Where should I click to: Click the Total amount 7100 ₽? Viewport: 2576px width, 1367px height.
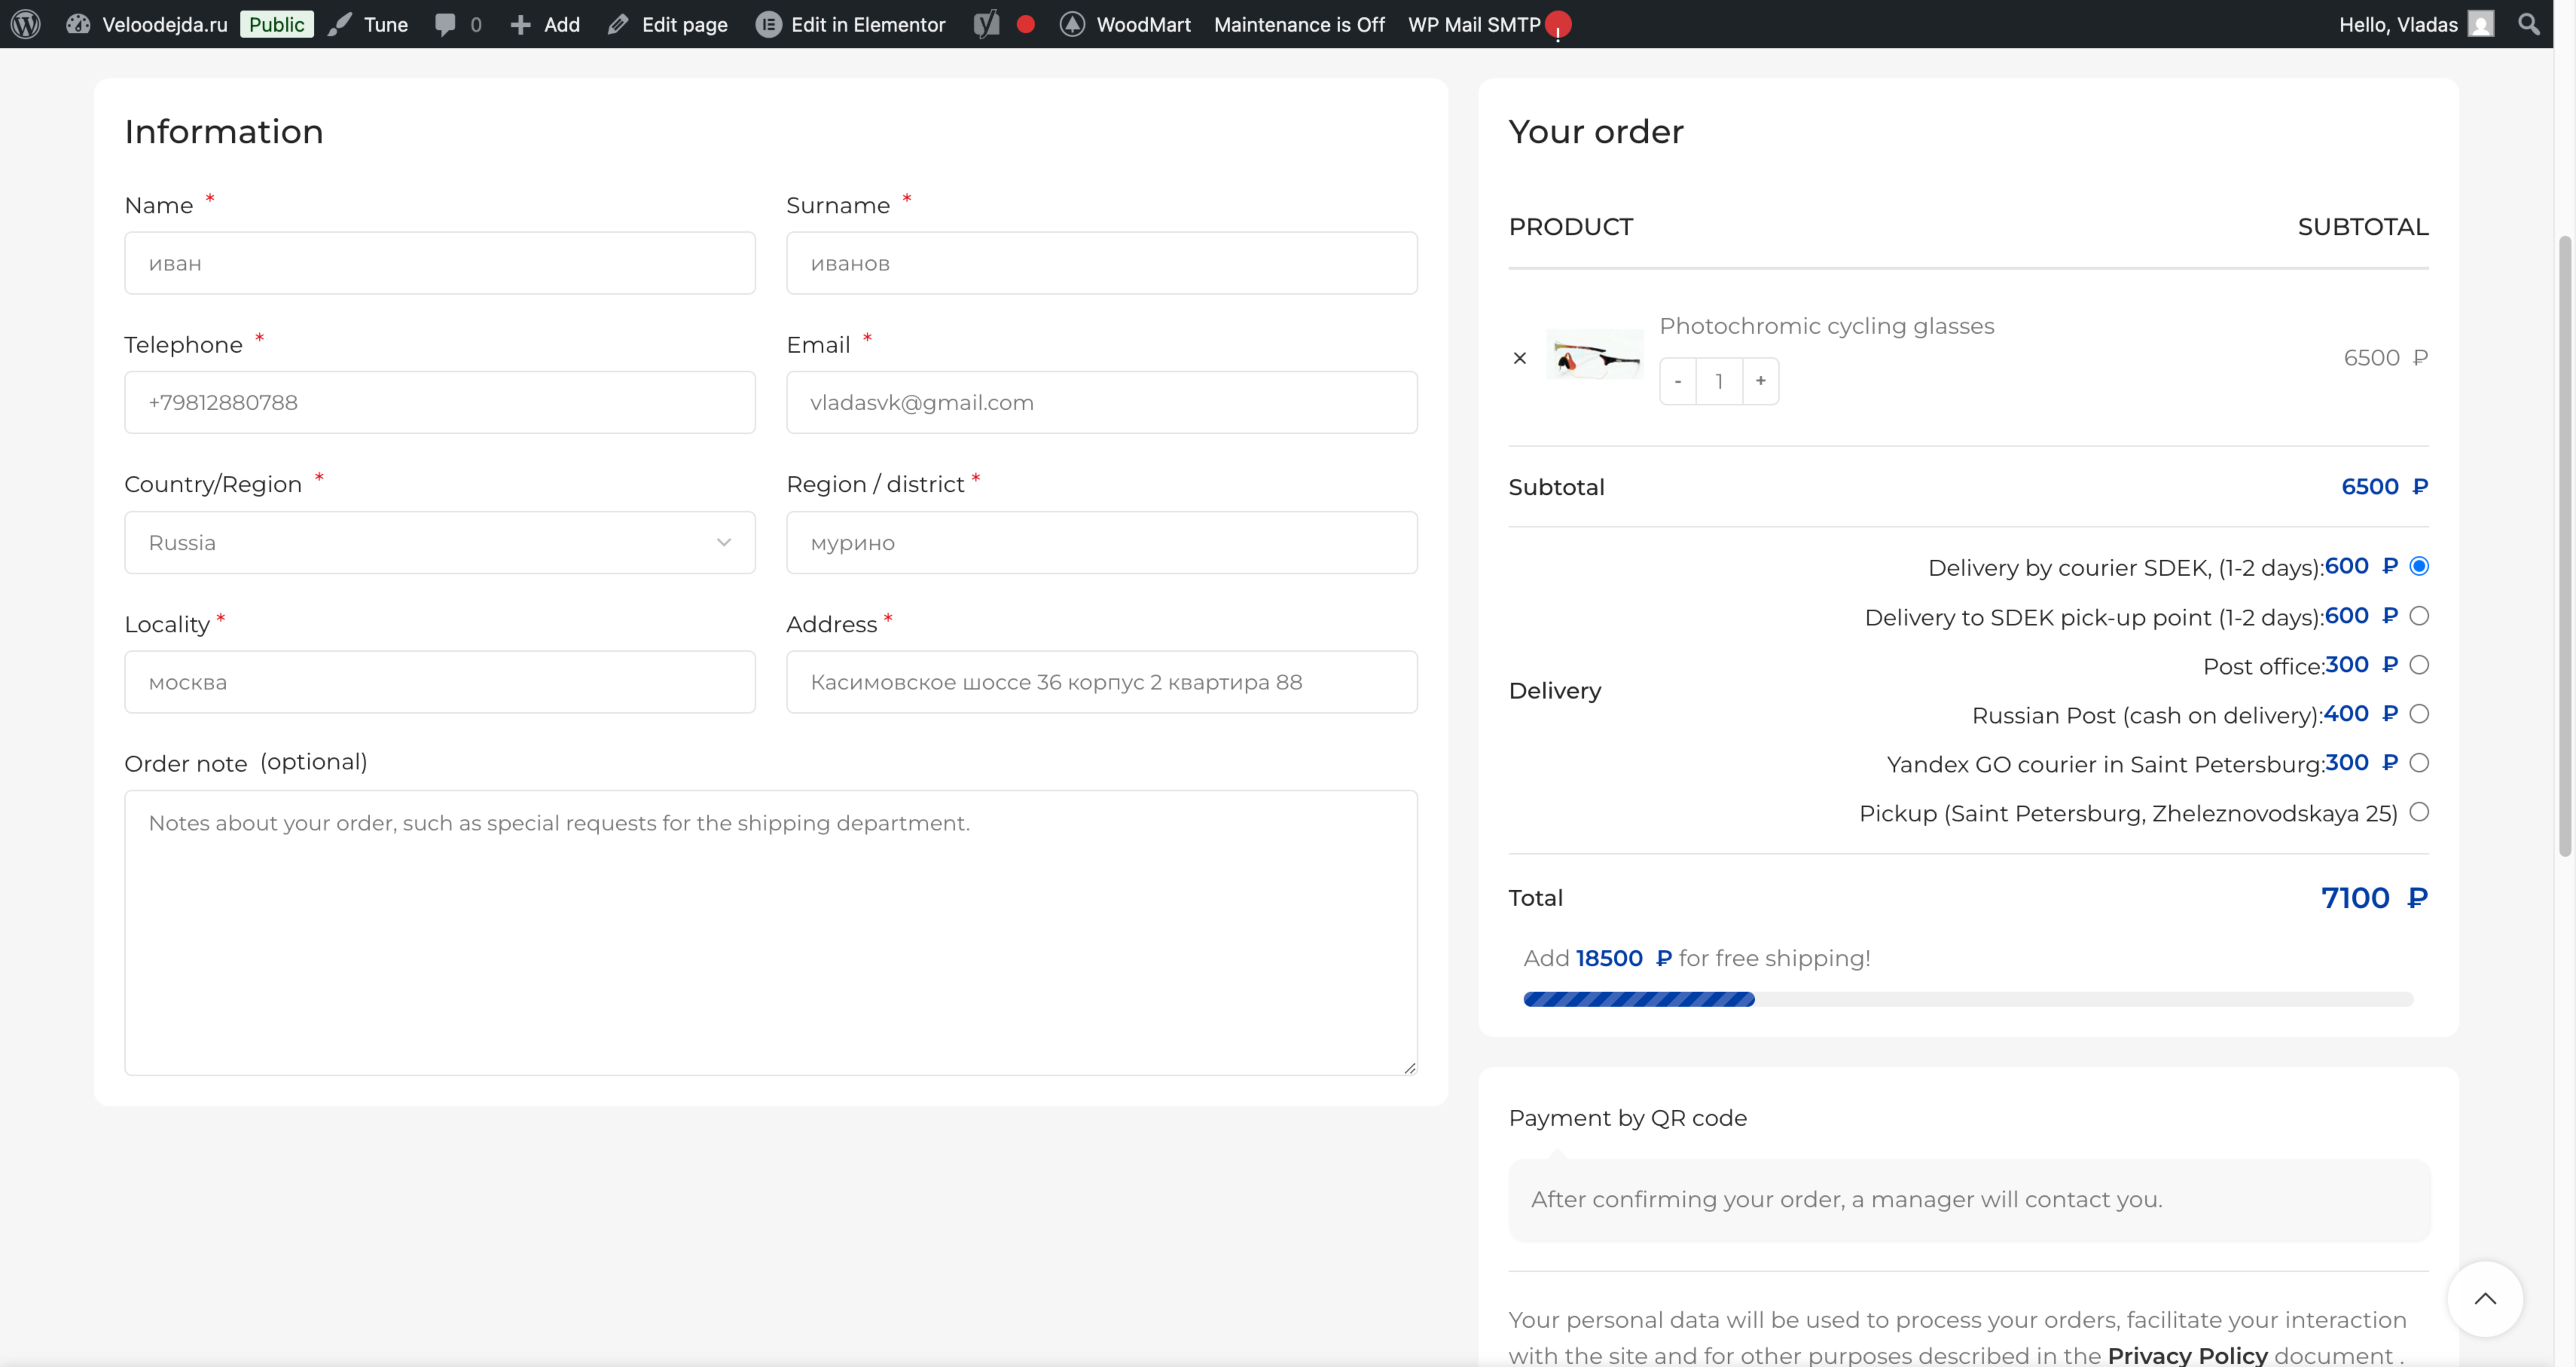(2374, 898)
